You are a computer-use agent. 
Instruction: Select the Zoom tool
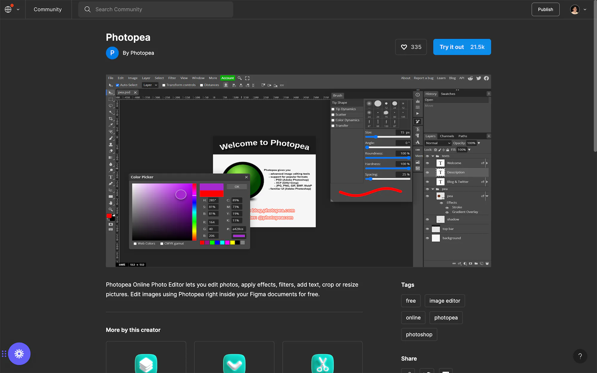coord(111,209)
